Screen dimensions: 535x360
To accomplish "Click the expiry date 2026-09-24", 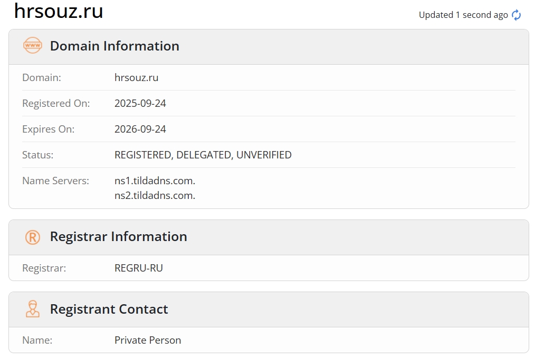I will pos(140,129).
